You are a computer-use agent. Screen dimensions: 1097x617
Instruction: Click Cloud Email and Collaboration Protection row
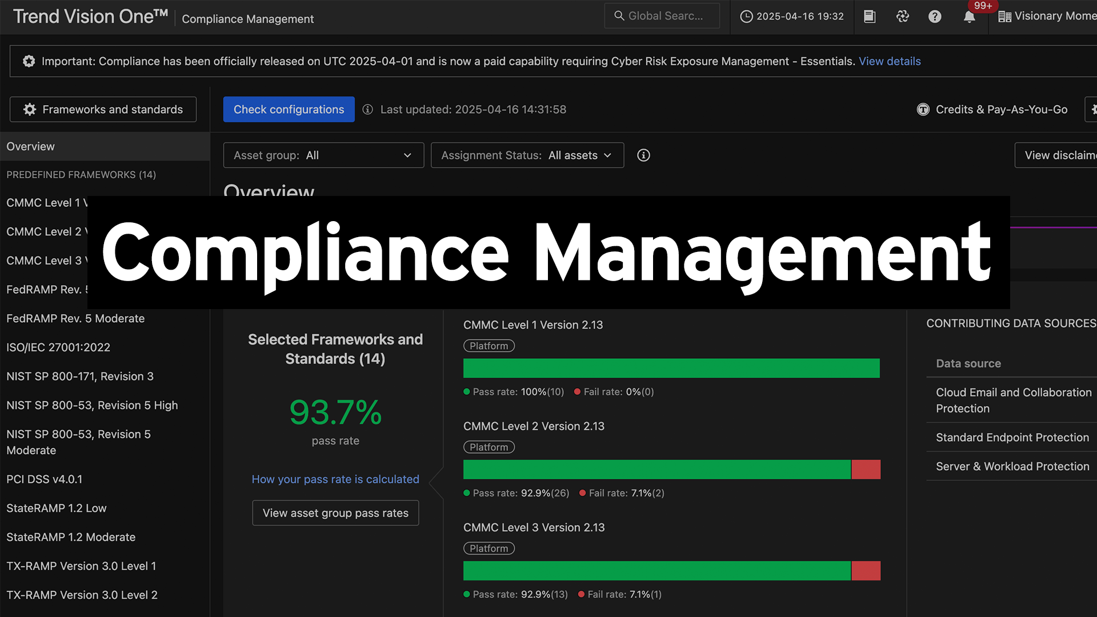(x=1011, y=400)
